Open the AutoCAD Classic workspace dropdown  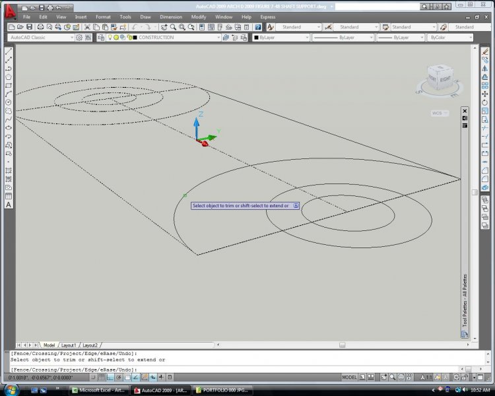click(x=40, y=38)
